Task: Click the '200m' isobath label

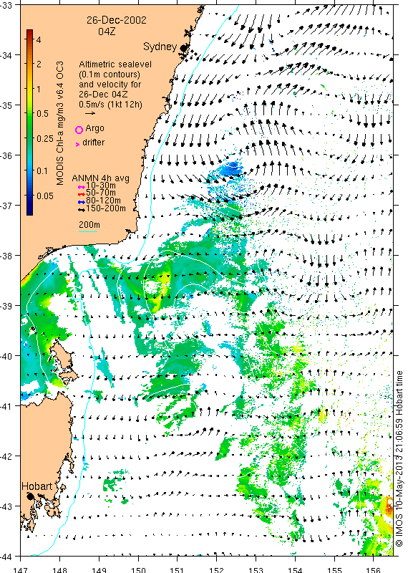Action: pyautogui.click(x=89, y=225)
